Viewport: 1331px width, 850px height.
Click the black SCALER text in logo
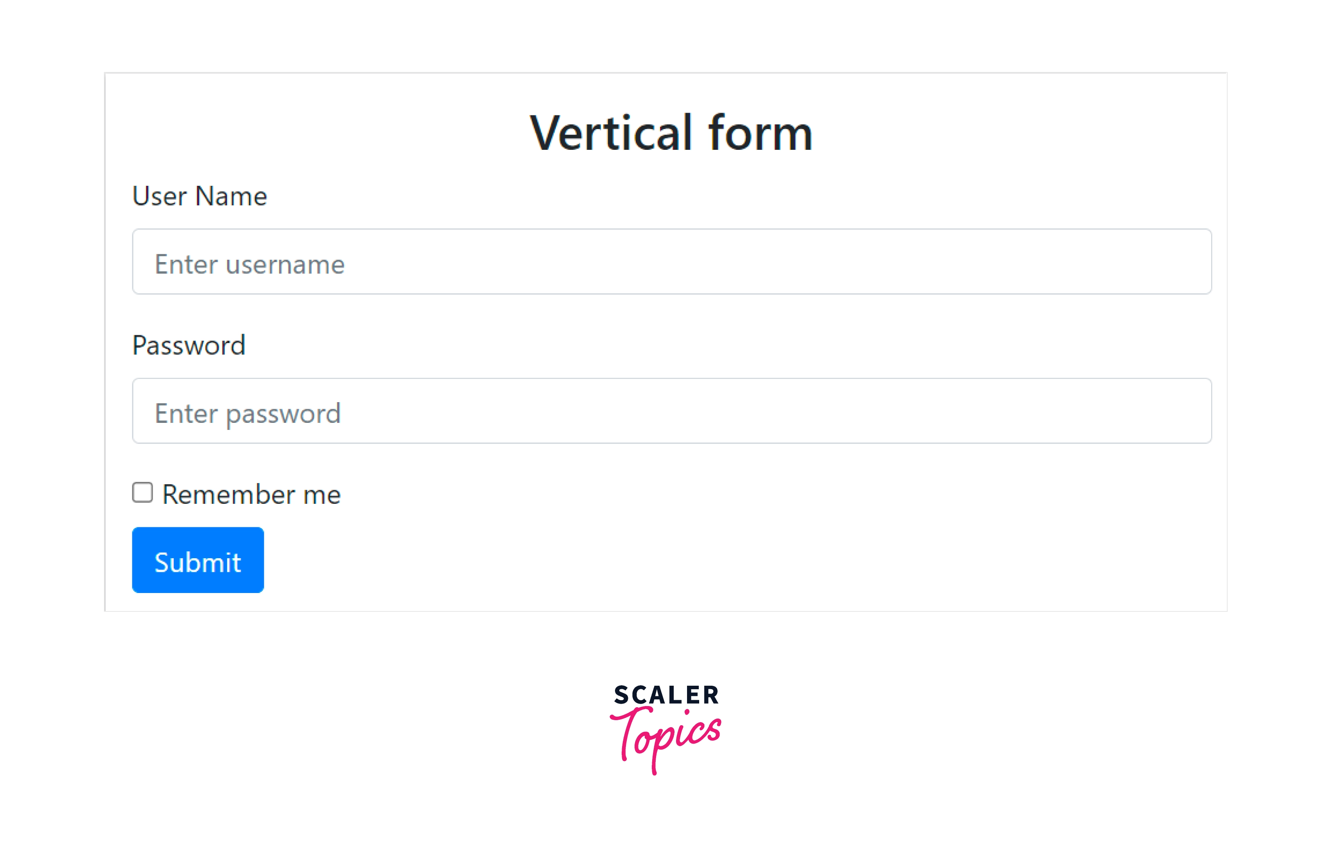tap(665, 695)
